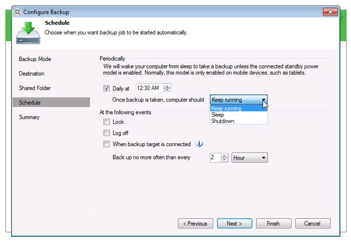The width and height of the screenshot is (351, 244).
Task: Select the Schedule step in sidebar
Action: pos(51,103)
